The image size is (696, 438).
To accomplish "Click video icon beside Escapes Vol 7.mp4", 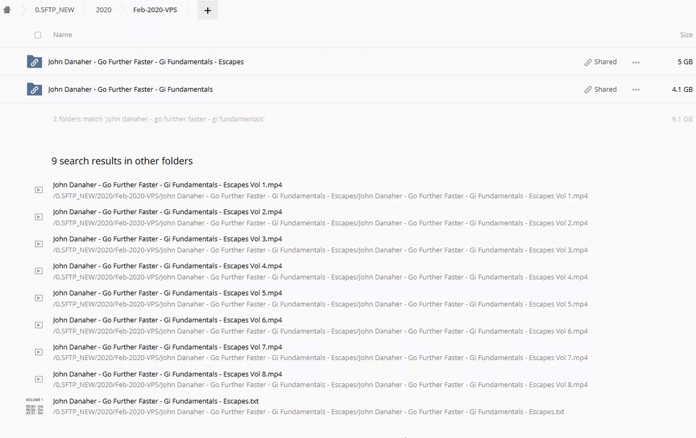I will point(38,352).
